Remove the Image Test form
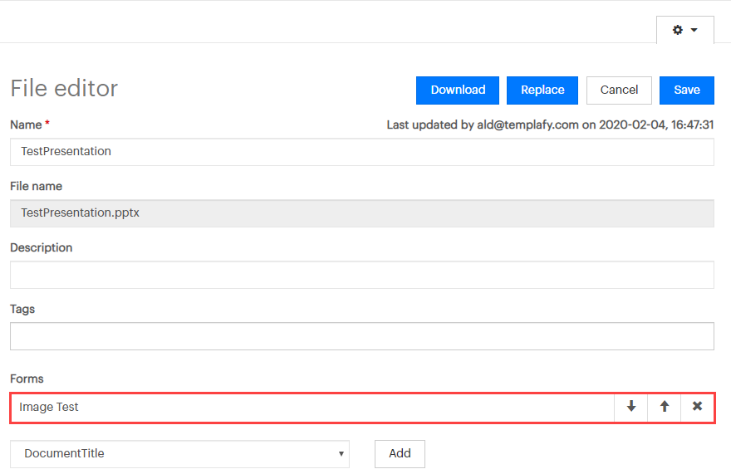Screen dimensions: 731x474 [697, 407]
